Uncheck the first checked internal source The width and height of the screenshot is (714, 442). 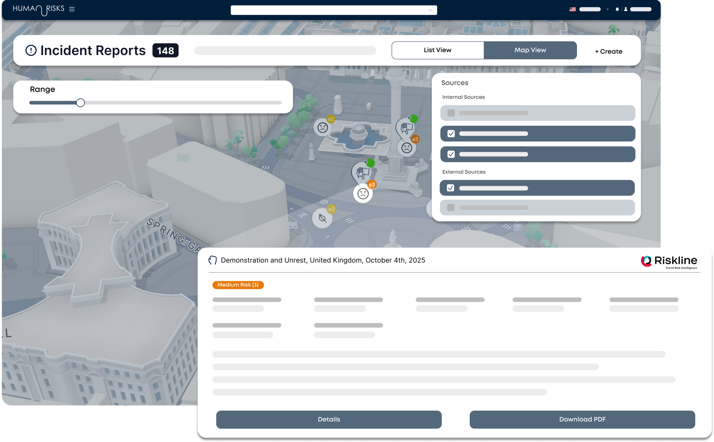[451, 134]
